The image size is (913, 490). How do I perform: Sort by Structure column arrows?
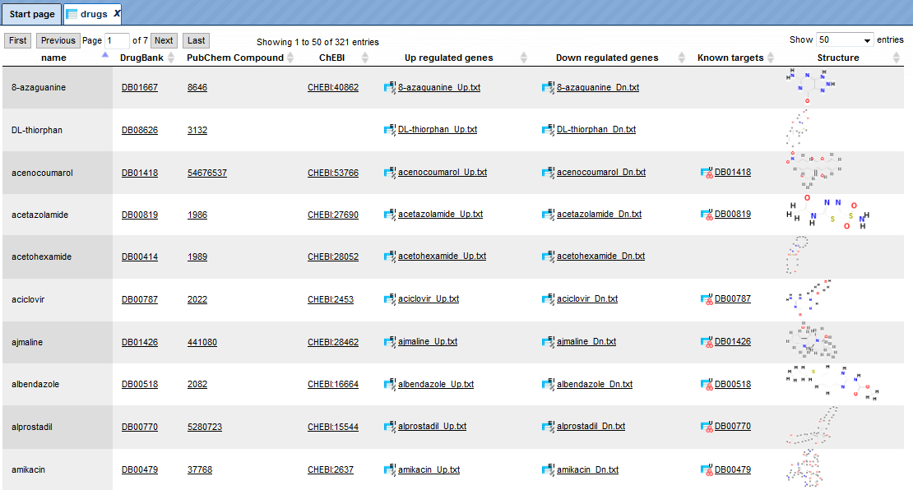click(896, 58)
